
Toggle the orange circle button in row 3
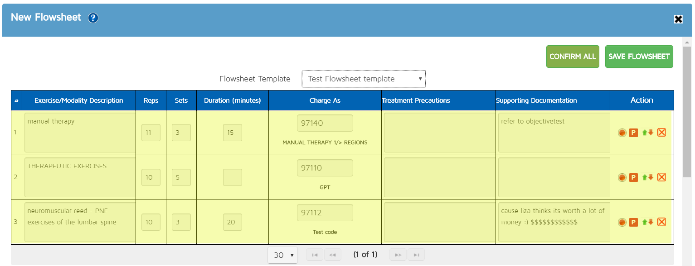tap(622, 222)
